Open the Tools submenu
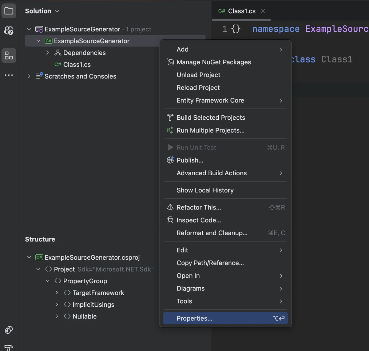This screenshot has height=351, width=369. point(225,301)
